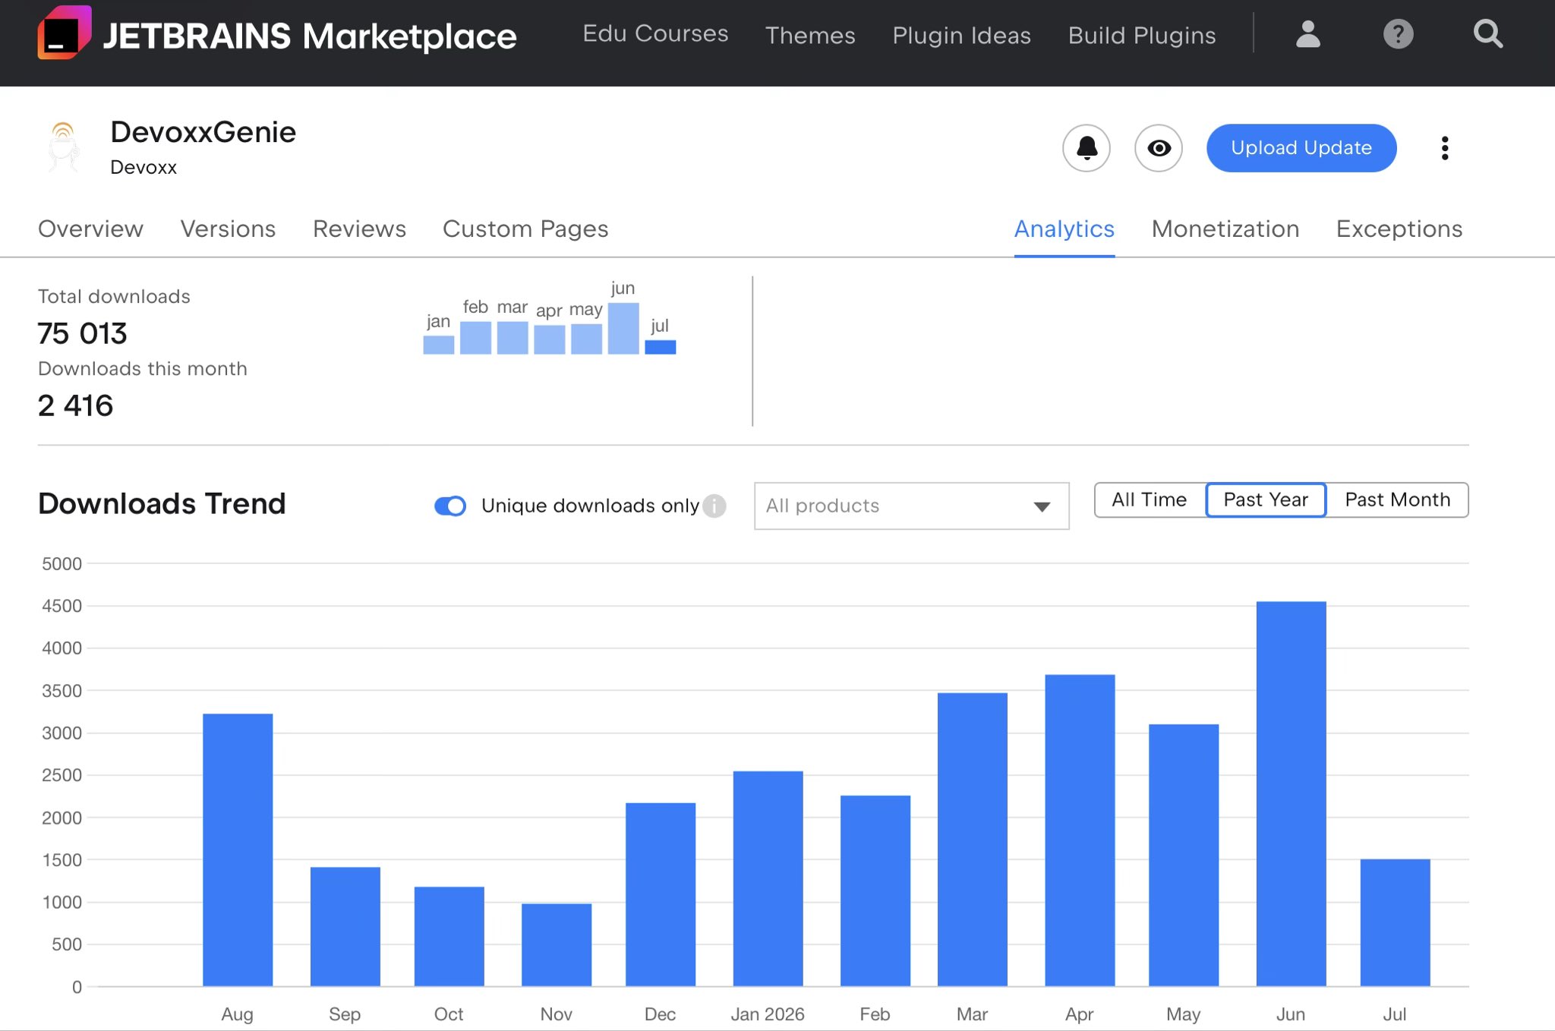Open the three-dot more options menu
Image resolution: width=1555 pixels, height=1031 pixels.
(x=1445, y=148)
